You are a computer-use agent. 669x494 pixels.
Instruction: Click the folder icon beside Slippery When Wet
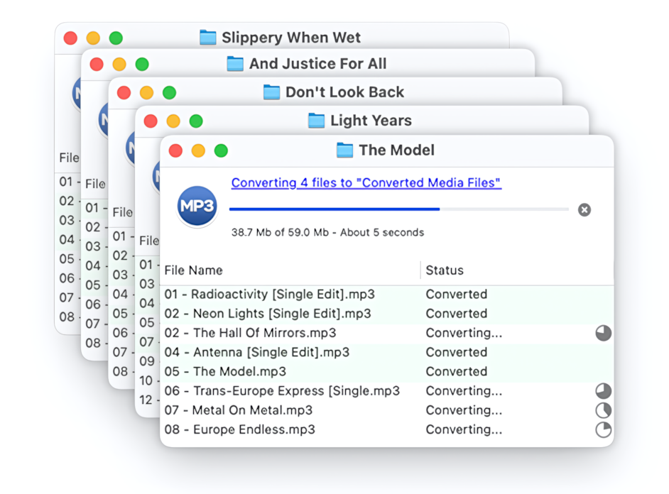207,38
